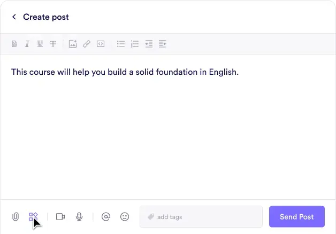Attach a file with the paperclip icon
336x234 pixels.
tap(16, 217)
